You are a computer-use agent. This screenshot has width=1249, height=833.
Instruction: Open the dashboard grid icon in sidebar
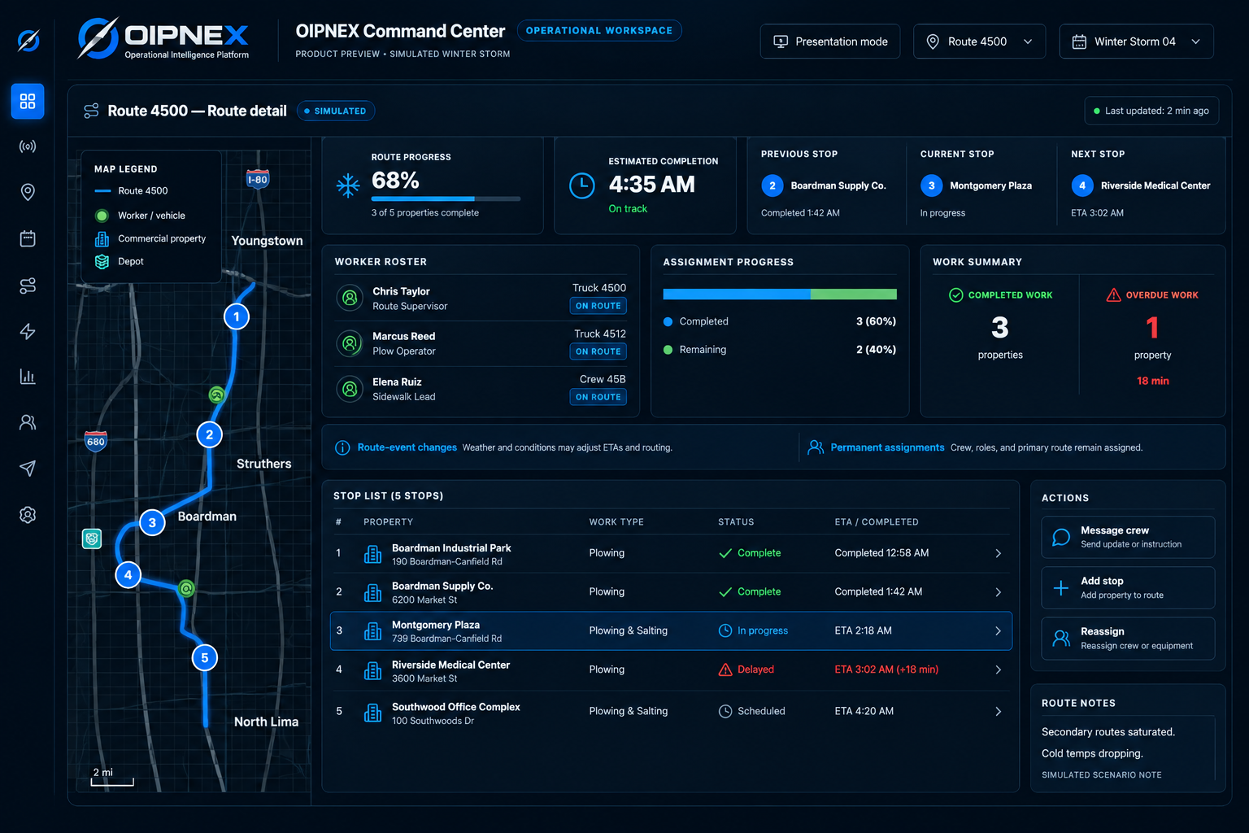click(x=28, y=101)
